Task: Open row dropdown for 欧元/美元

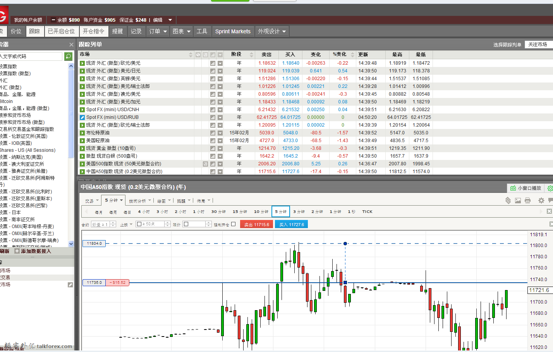Action: (220, 63)
